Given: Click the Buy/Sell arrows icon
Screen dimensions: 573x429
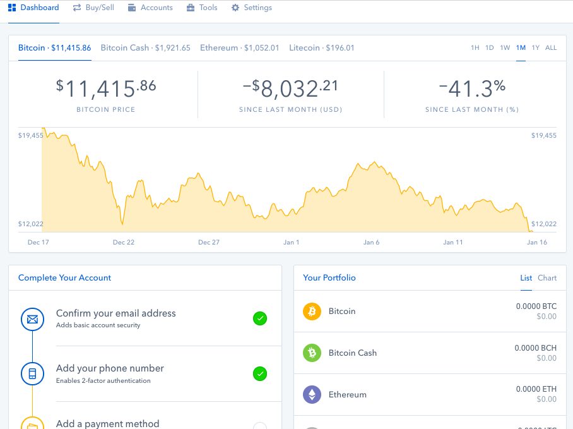Looking at the screenshot, I should coord(77,8).
